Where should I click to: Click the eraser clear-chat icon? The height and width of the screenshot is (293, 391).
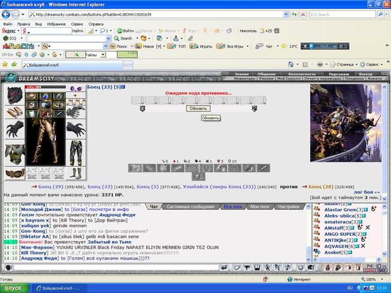[237, 268]
